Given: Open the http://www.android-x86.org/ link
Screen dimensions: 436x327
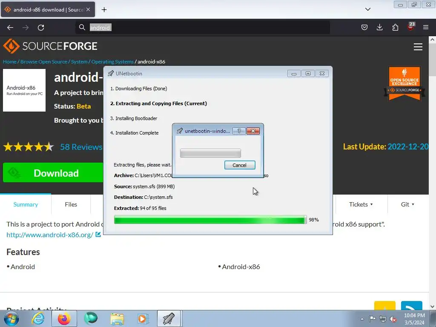Looking at the screenshot, I should tap(50, 235).
